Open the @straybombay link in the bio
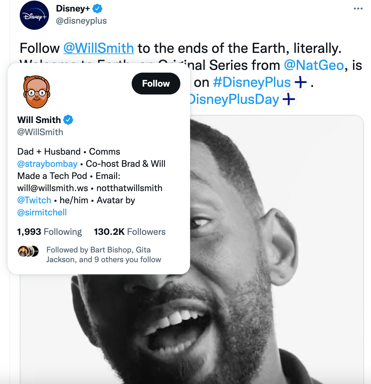This screenshot has width=371, height=384. [x=47, y=163]
